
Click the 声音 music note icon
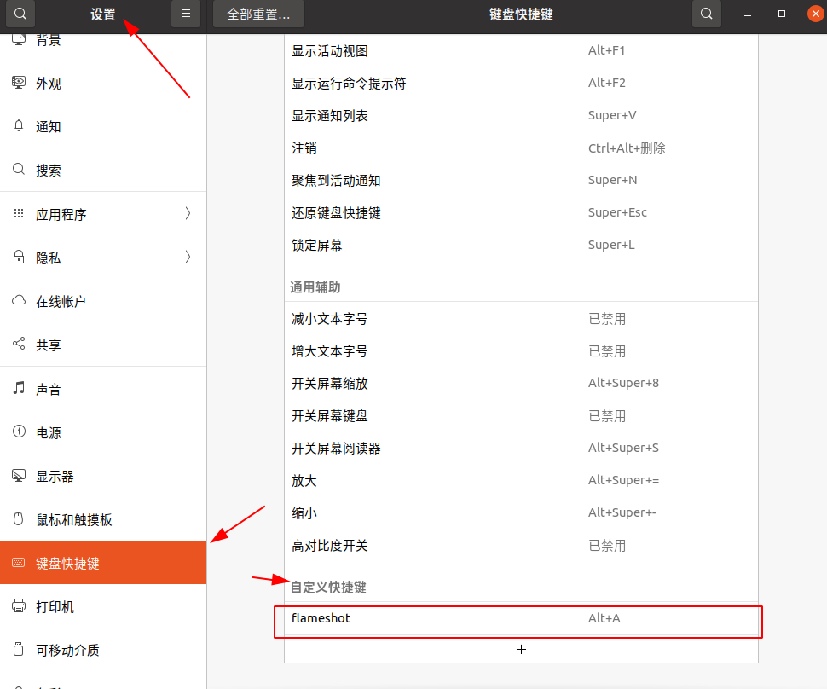19,388
